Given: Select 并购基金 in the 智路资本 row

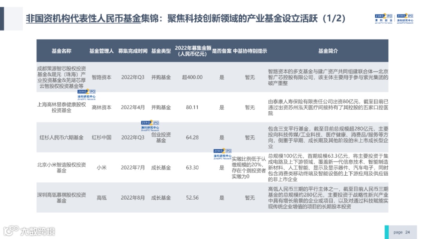Looking at the screenshot, I should [161, 77].
